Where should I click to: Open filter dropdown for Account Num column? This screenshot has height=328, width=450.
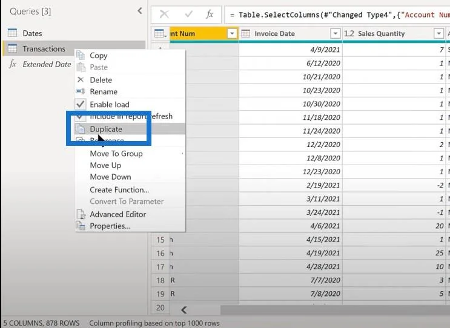232,33
